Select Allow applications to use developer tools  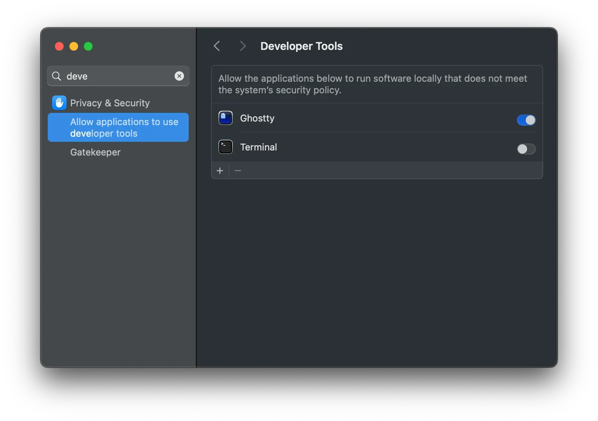click(x=118, y=127)
